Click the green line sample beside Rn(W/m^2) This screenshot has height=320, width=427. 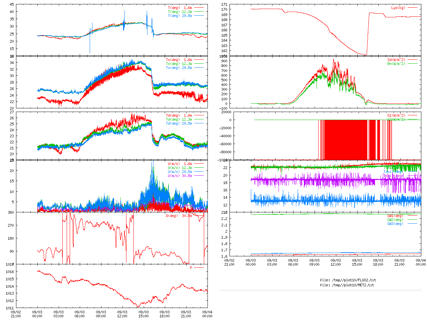(x=412, y=64)
